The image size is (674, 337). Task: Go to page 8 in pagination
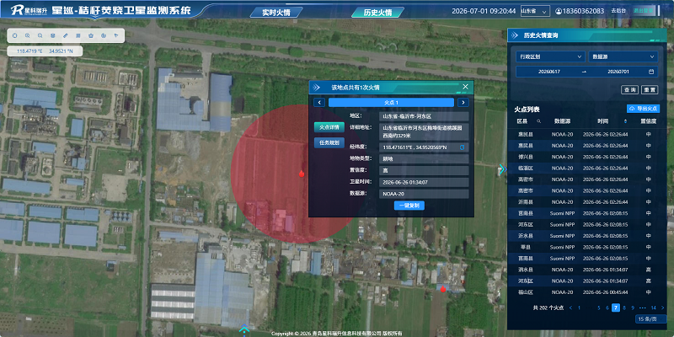coord(624,308)
